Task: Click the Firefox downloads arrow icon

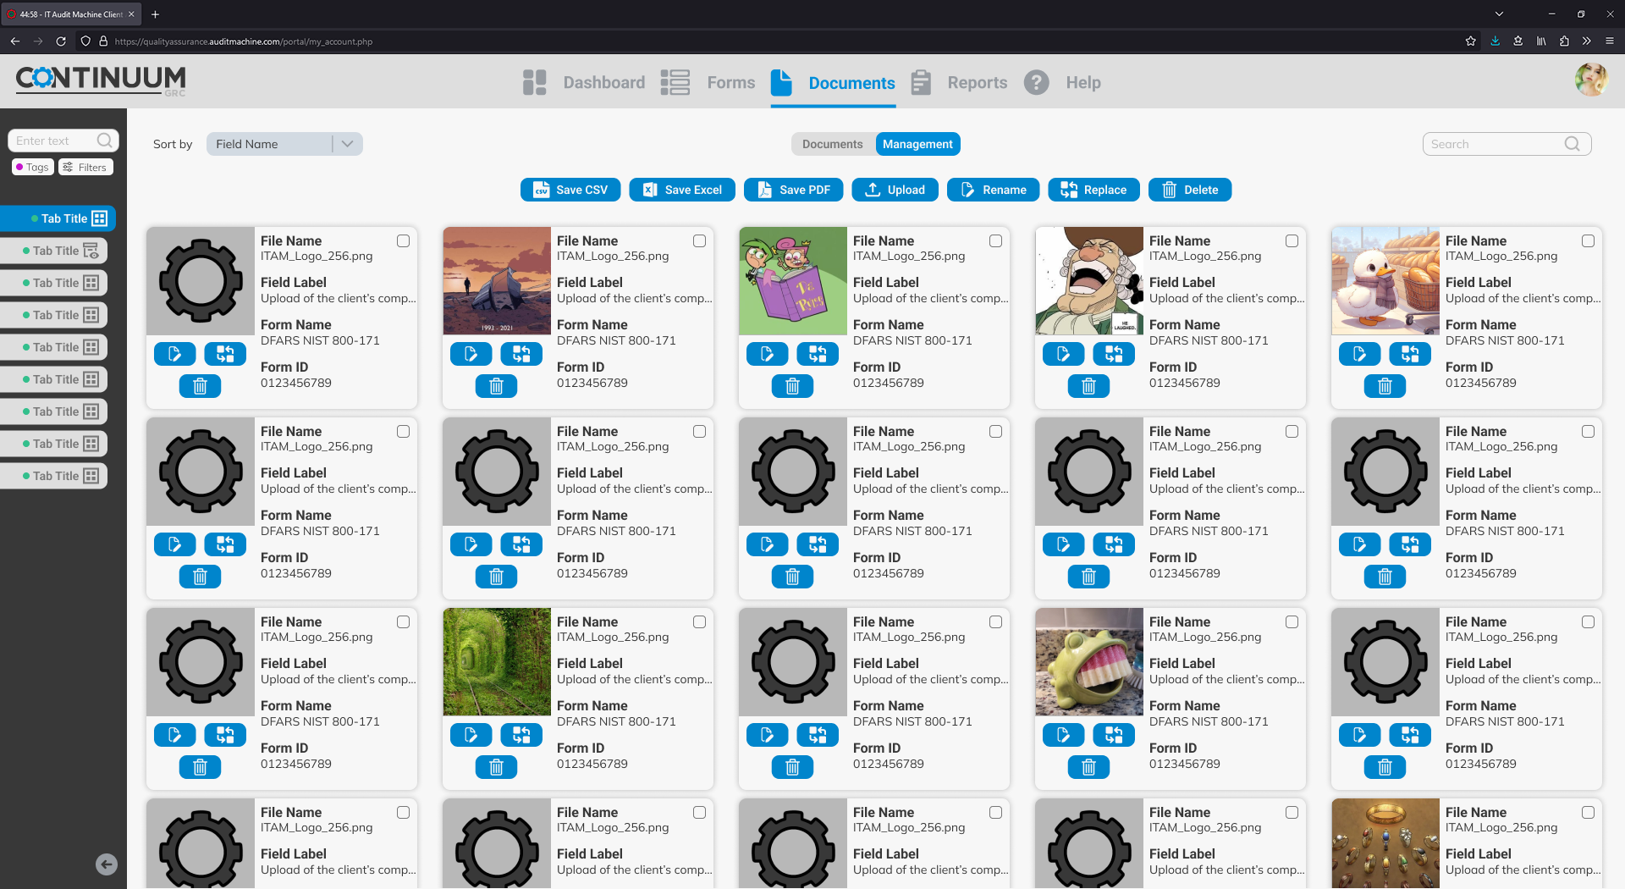Action: tap(1495, 41)
